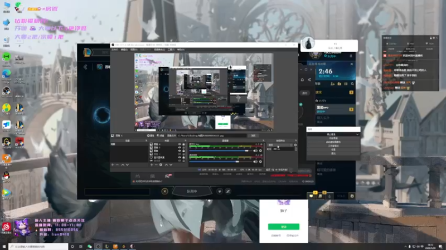Mute the first audio mixer channel
The width and height of the screenshot is (446, 250).
[x=255, y=151]
